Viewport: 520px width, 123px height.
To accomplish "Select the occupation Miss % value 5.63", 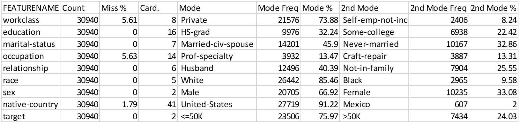I will [119, 56].
